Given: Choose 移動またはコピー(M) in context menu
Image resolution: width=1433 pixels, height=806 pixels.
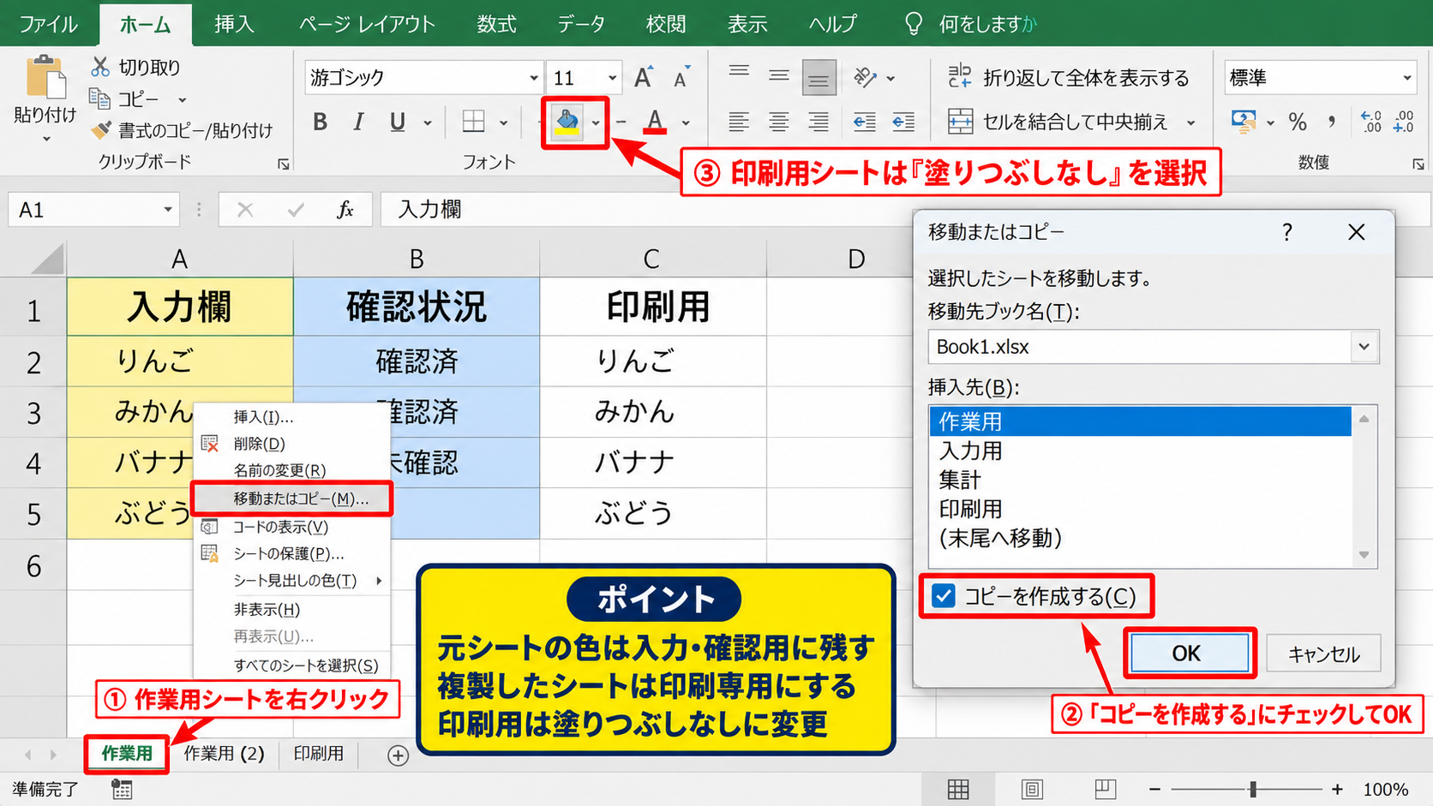Looking at the screenshot, I should tap(292, 499).
